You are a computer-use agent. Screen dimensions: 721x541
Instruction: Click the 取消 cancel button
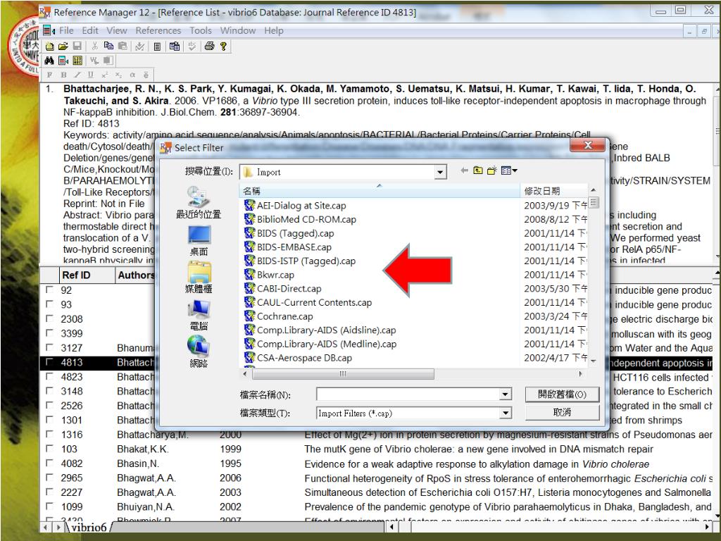point(562,412)
